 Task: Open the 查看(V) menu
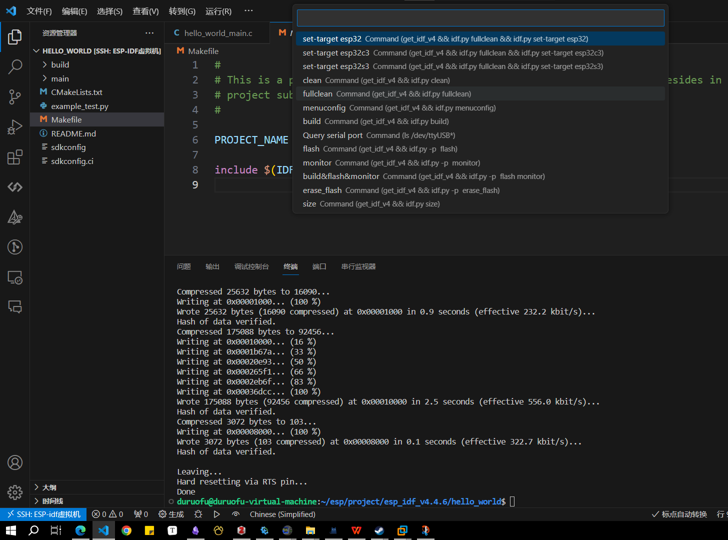click(x=145, y=11)
